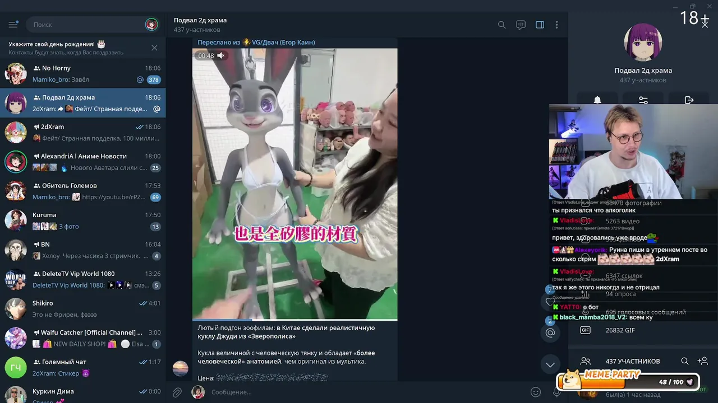The width and height of the screenshot is (718, 403).
Task: Leave group using exit icon
Action: pos(689,100)
